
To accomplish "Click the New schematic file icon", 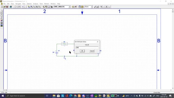I will pyautogui.click(x=2, y=7).
